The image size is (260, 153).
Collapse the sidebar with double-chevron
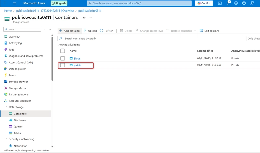50,29
